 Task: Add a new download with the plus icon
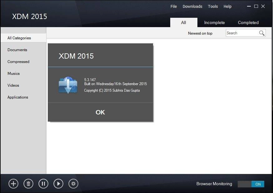[x=13, y=184]
